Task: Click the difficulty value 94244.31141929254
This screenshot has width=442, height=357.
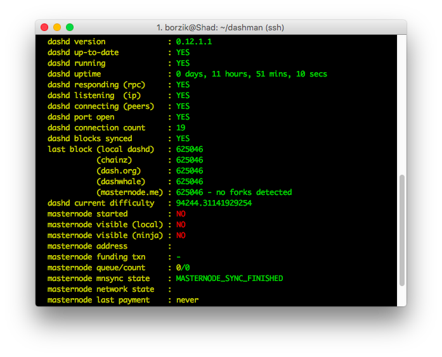Action: click(x=214, y=203)
